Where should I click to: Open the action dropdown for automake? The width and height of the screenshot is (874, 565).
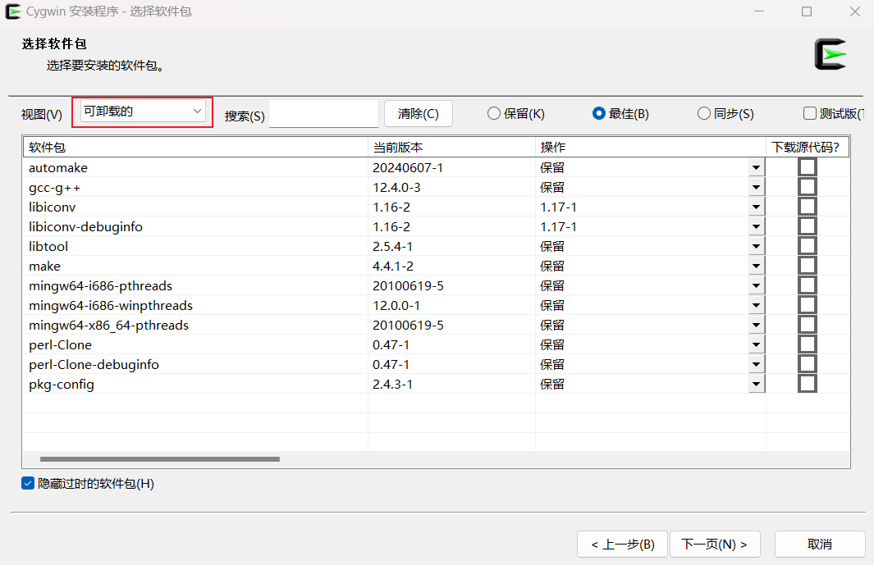click(757, 168)
